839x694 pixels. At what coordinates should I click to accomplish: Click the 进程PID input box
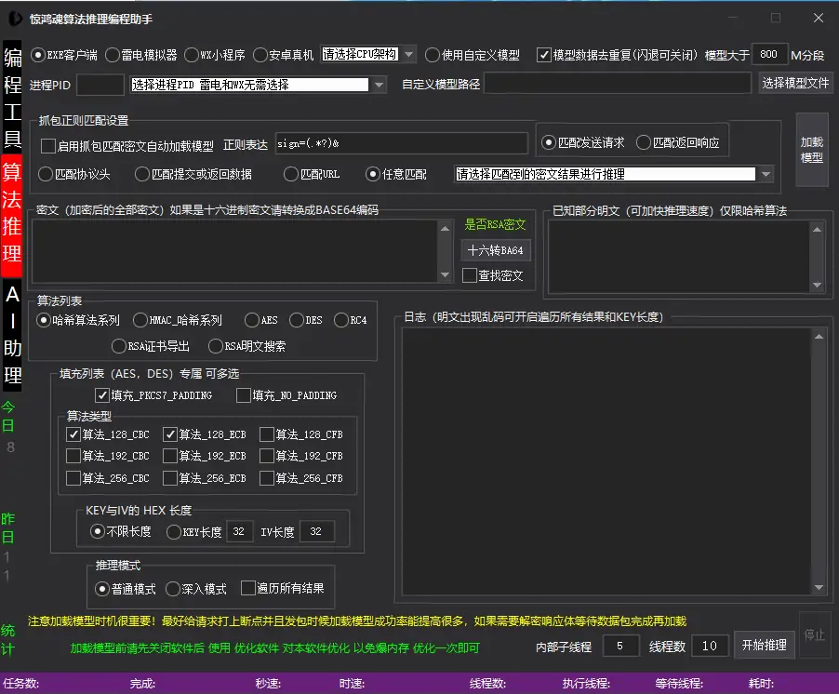100,85
